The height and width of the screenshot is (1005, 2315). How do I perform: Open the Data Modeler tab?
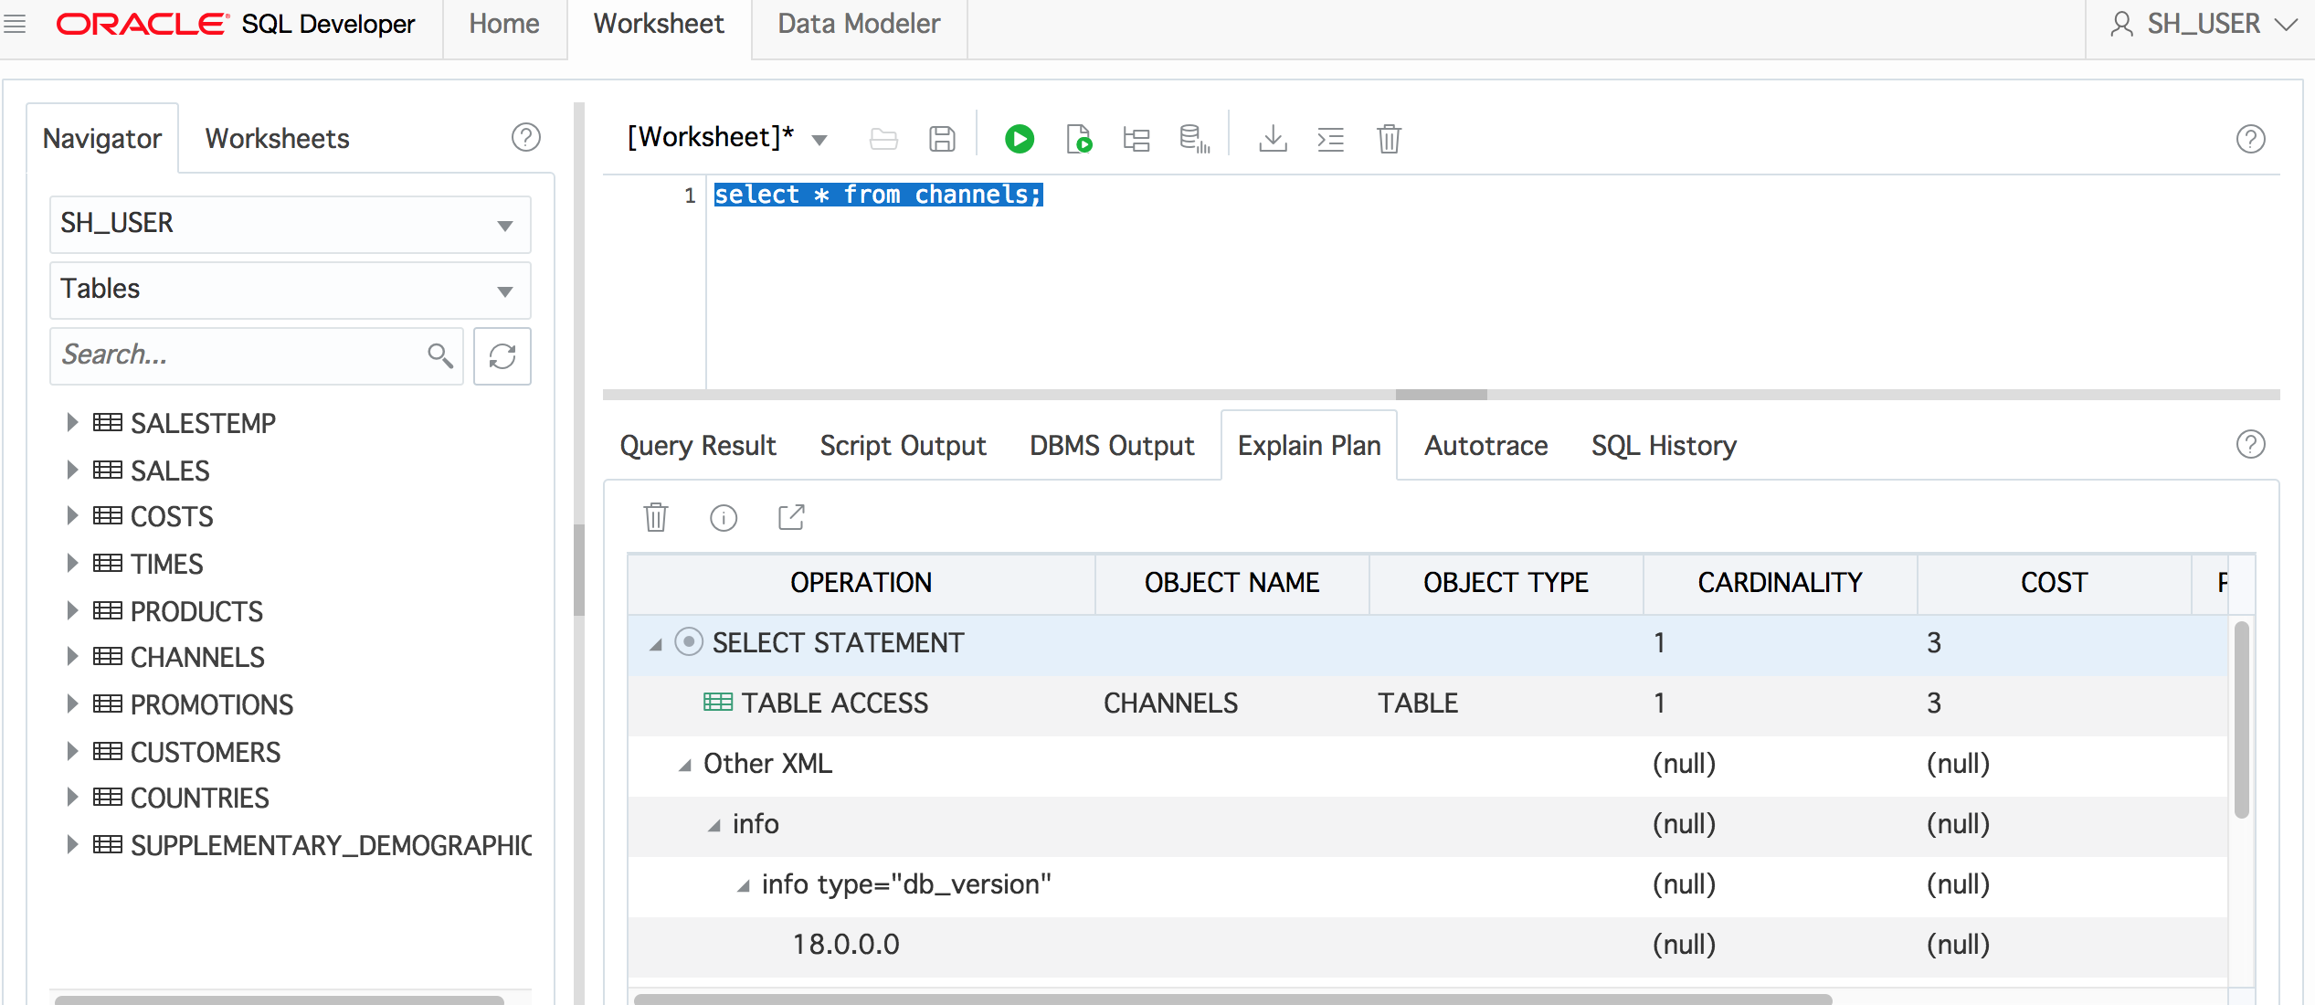859,25
